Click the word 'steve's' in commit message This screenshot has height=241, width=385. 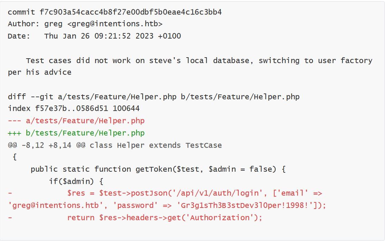[165, 60]
